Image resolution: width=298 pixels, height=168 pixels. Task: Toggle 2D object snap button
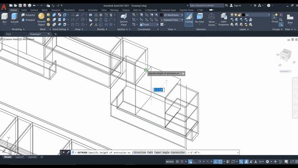[220, 162]
